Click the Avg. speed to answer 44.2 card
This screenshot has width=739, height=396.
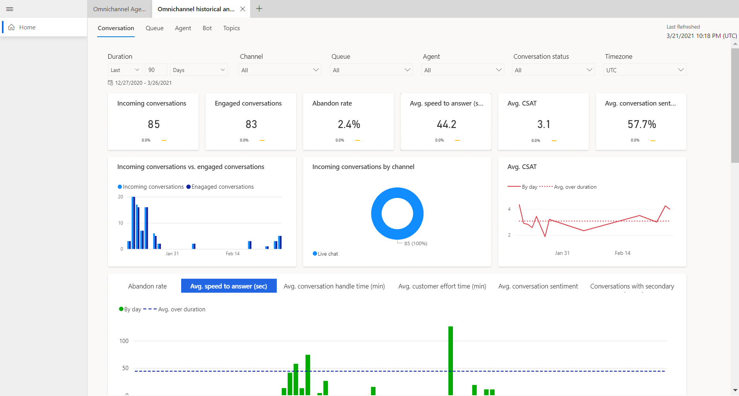tap(446, 121)
